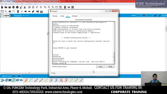Pick the light blue console cable

click(x=31, y=80)
